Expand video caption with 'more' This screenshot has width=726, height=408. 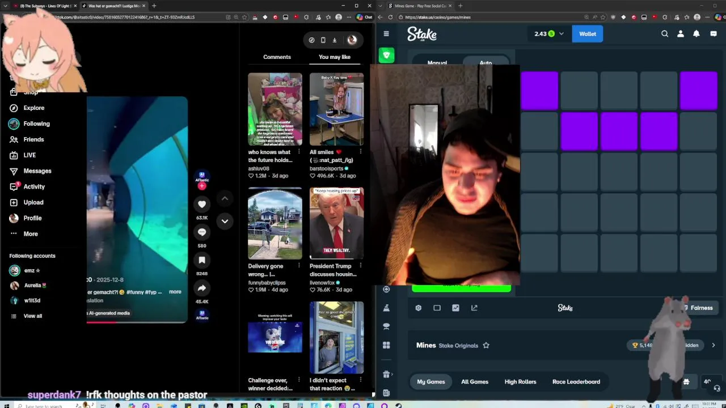coord(175,292)
